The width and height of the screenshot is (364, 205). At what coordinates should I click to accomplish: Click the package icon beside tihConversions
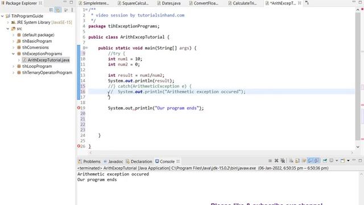pos(19,47)
